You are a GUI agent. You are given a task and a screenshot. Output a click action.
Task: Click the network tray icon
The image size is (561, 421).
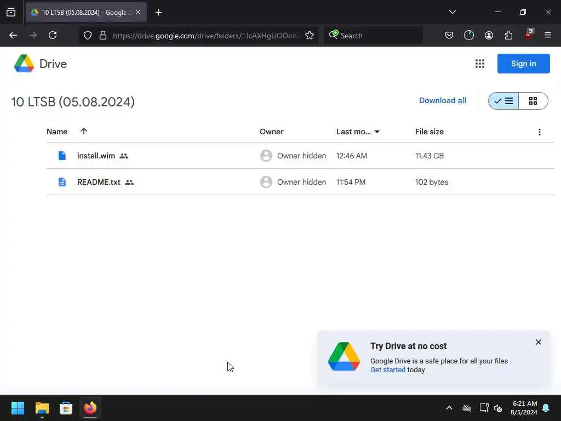click(x=484, y=408)
